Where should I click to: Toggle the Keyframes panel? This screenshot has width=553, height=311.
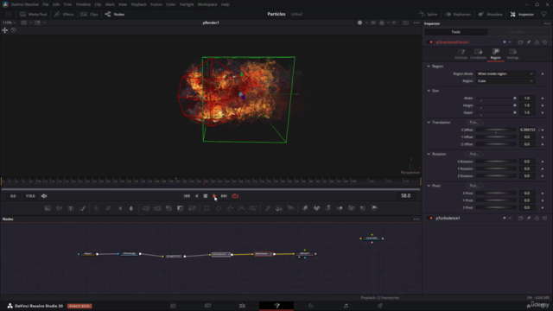[458, 15]
